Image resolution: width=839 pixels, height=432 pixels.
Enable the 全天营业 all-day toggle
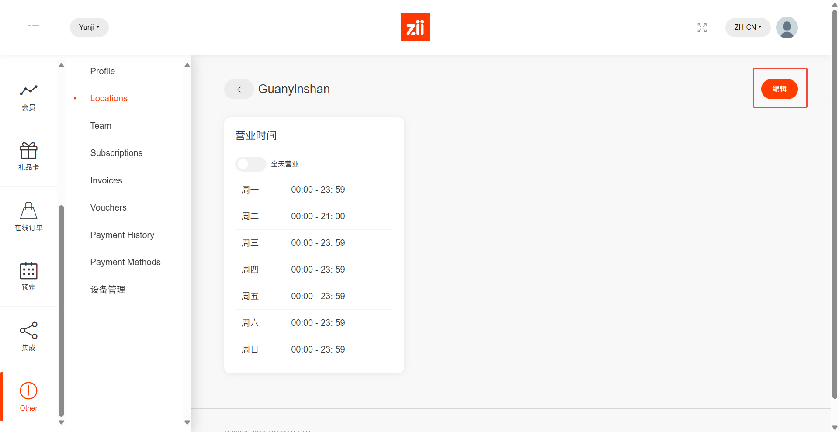click(250, 164)
